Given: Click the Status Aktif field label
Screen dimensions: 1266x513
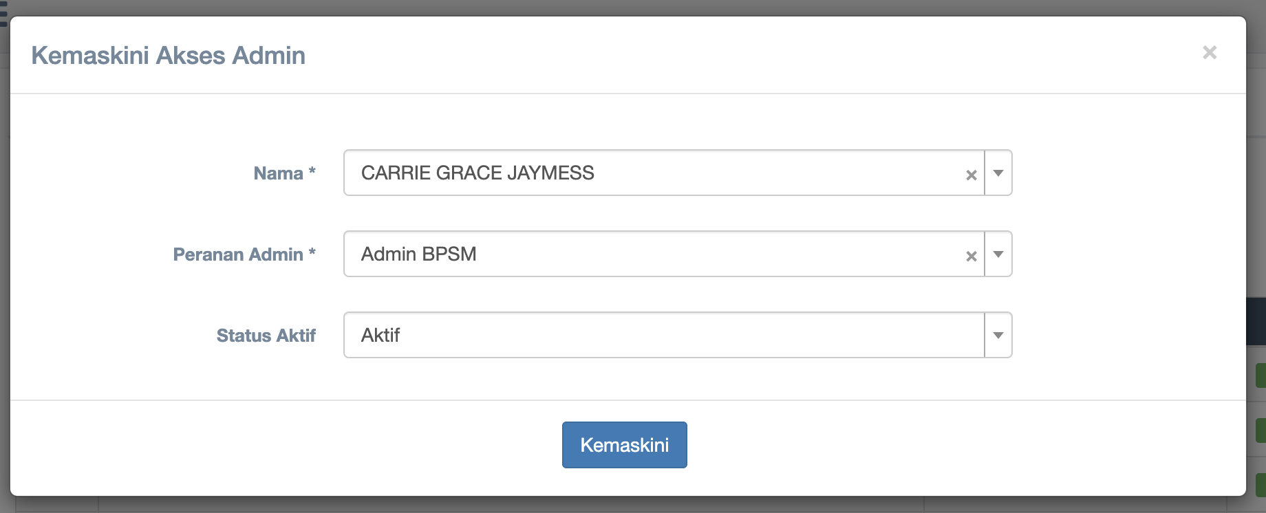Looking at the screenshot, I should point(266,336).
